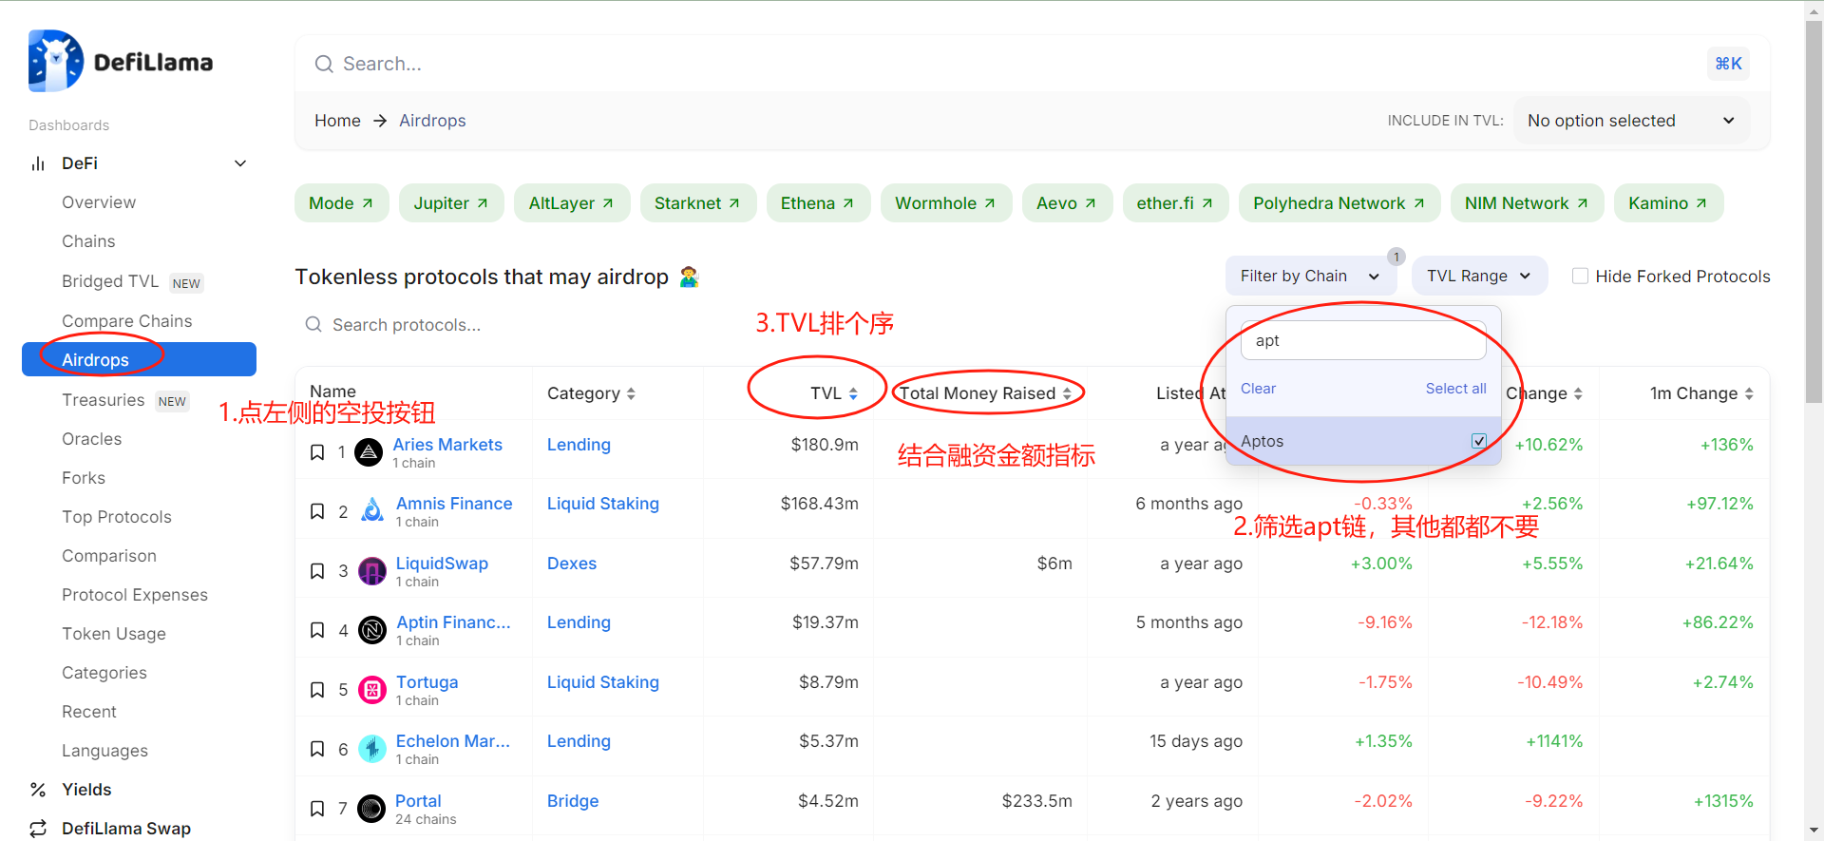The width and height of the screenshot is (1824, 841).
Task: Open Filter by Chain dropdown
Action: (1310, 276)
